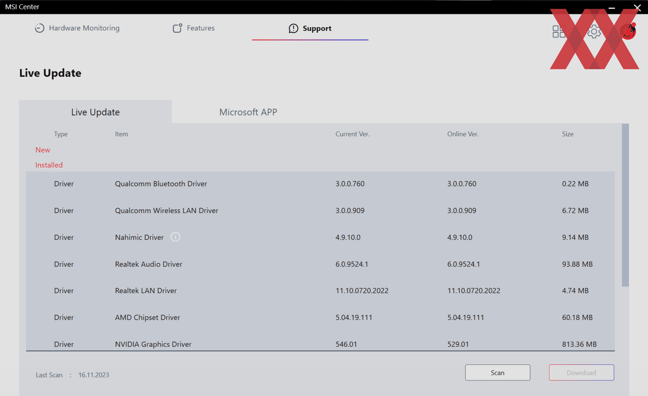Click the New section label
This screenshot has width=648, height=396.
43,150
